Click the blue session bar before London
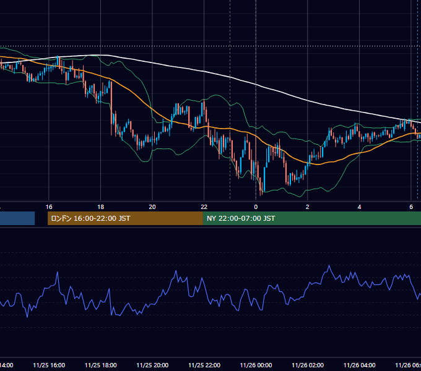The width and height of the screenshot is (421, 371). tap(17, 218)
